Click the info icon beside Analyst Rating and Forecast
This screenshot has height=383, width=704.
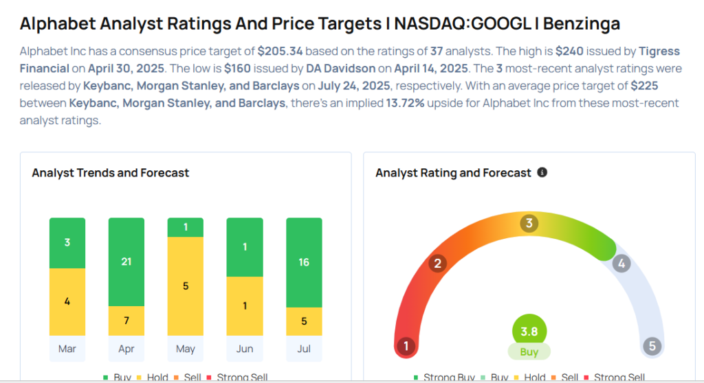point(542,172)
